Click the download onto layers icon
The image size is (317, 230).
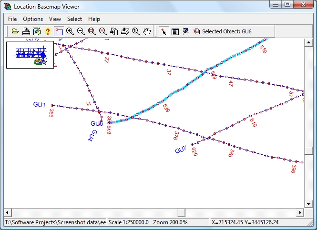pos(125,31)
